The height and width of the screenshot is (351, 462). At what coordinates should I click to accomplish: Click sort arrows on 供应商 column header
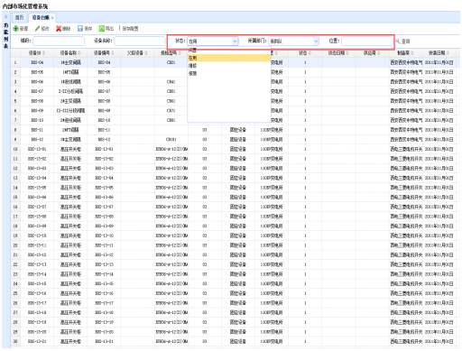coord(379,53)
